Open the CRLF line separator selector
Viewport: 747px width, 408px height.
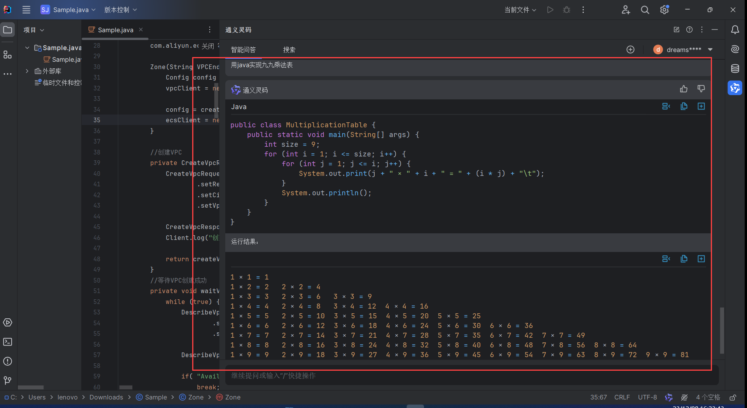(622, 397)
